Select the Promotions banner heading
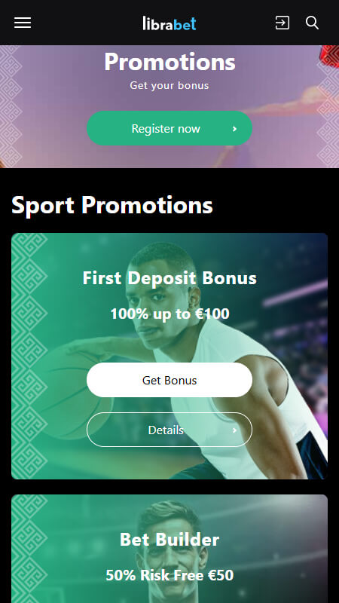Image resolution: width=339 pixels, height=603 pixels. pyautogui.click(x=169, y=62)
